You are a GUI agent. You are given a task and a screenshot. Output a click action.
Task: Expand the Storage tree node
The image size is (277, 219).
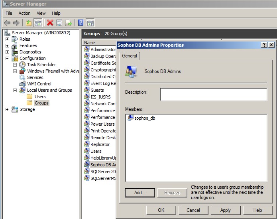pyautogui.click(x=7, y=109)
